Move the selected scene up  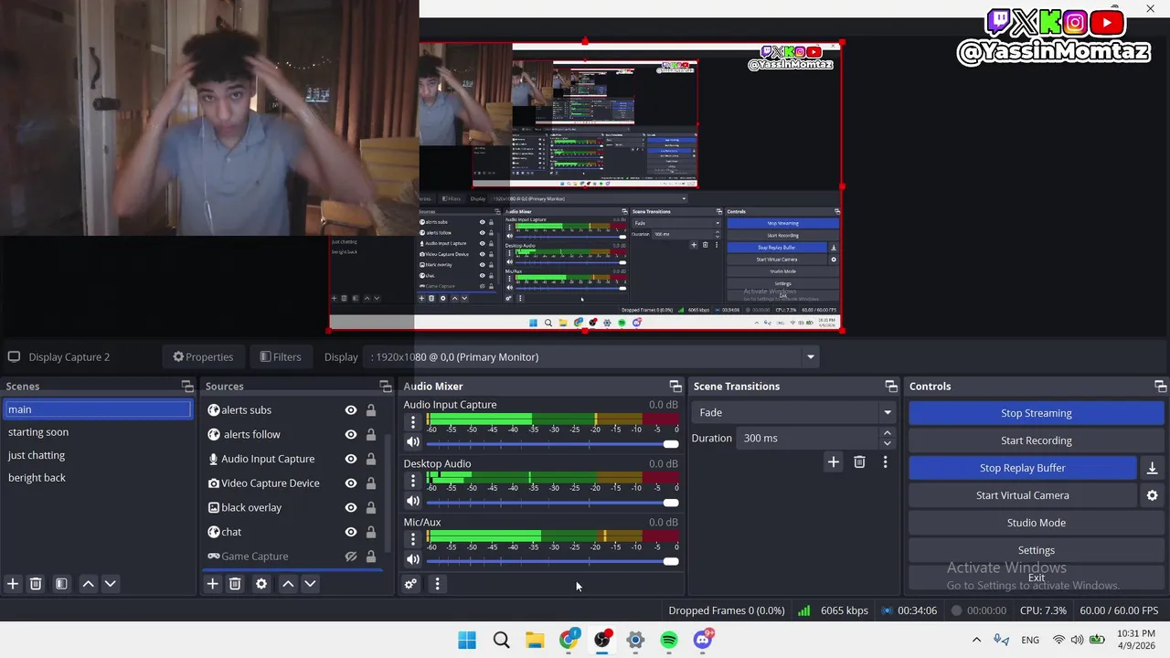point(89,584)
